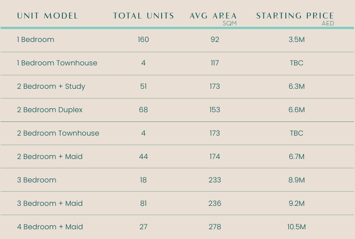Click the 4 Bedroom + Maid row
The width and height of the screenshot is (355, 239).
pyautogui.click(x=50, y=227)
